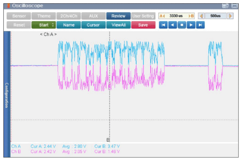This screenshot has height=161, width=242.
Task: Click the play forward button
Action: point(191,25)
